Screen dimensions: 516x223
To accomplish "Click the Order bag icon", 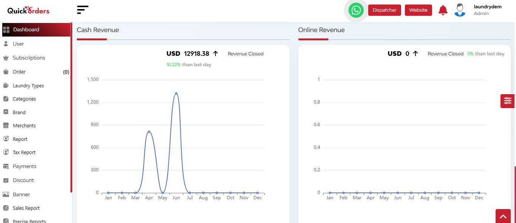I will click(6, 72).
